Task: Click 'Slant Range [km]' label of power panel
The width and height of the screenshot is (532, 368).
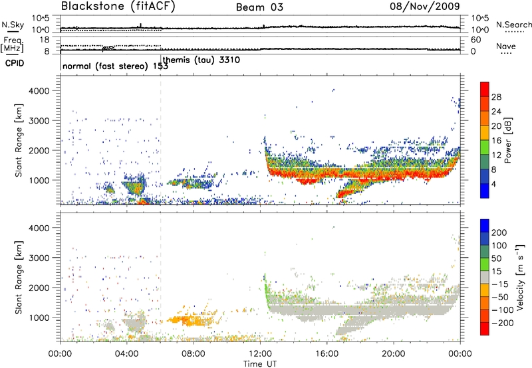Action: click(x=19, y=140)
